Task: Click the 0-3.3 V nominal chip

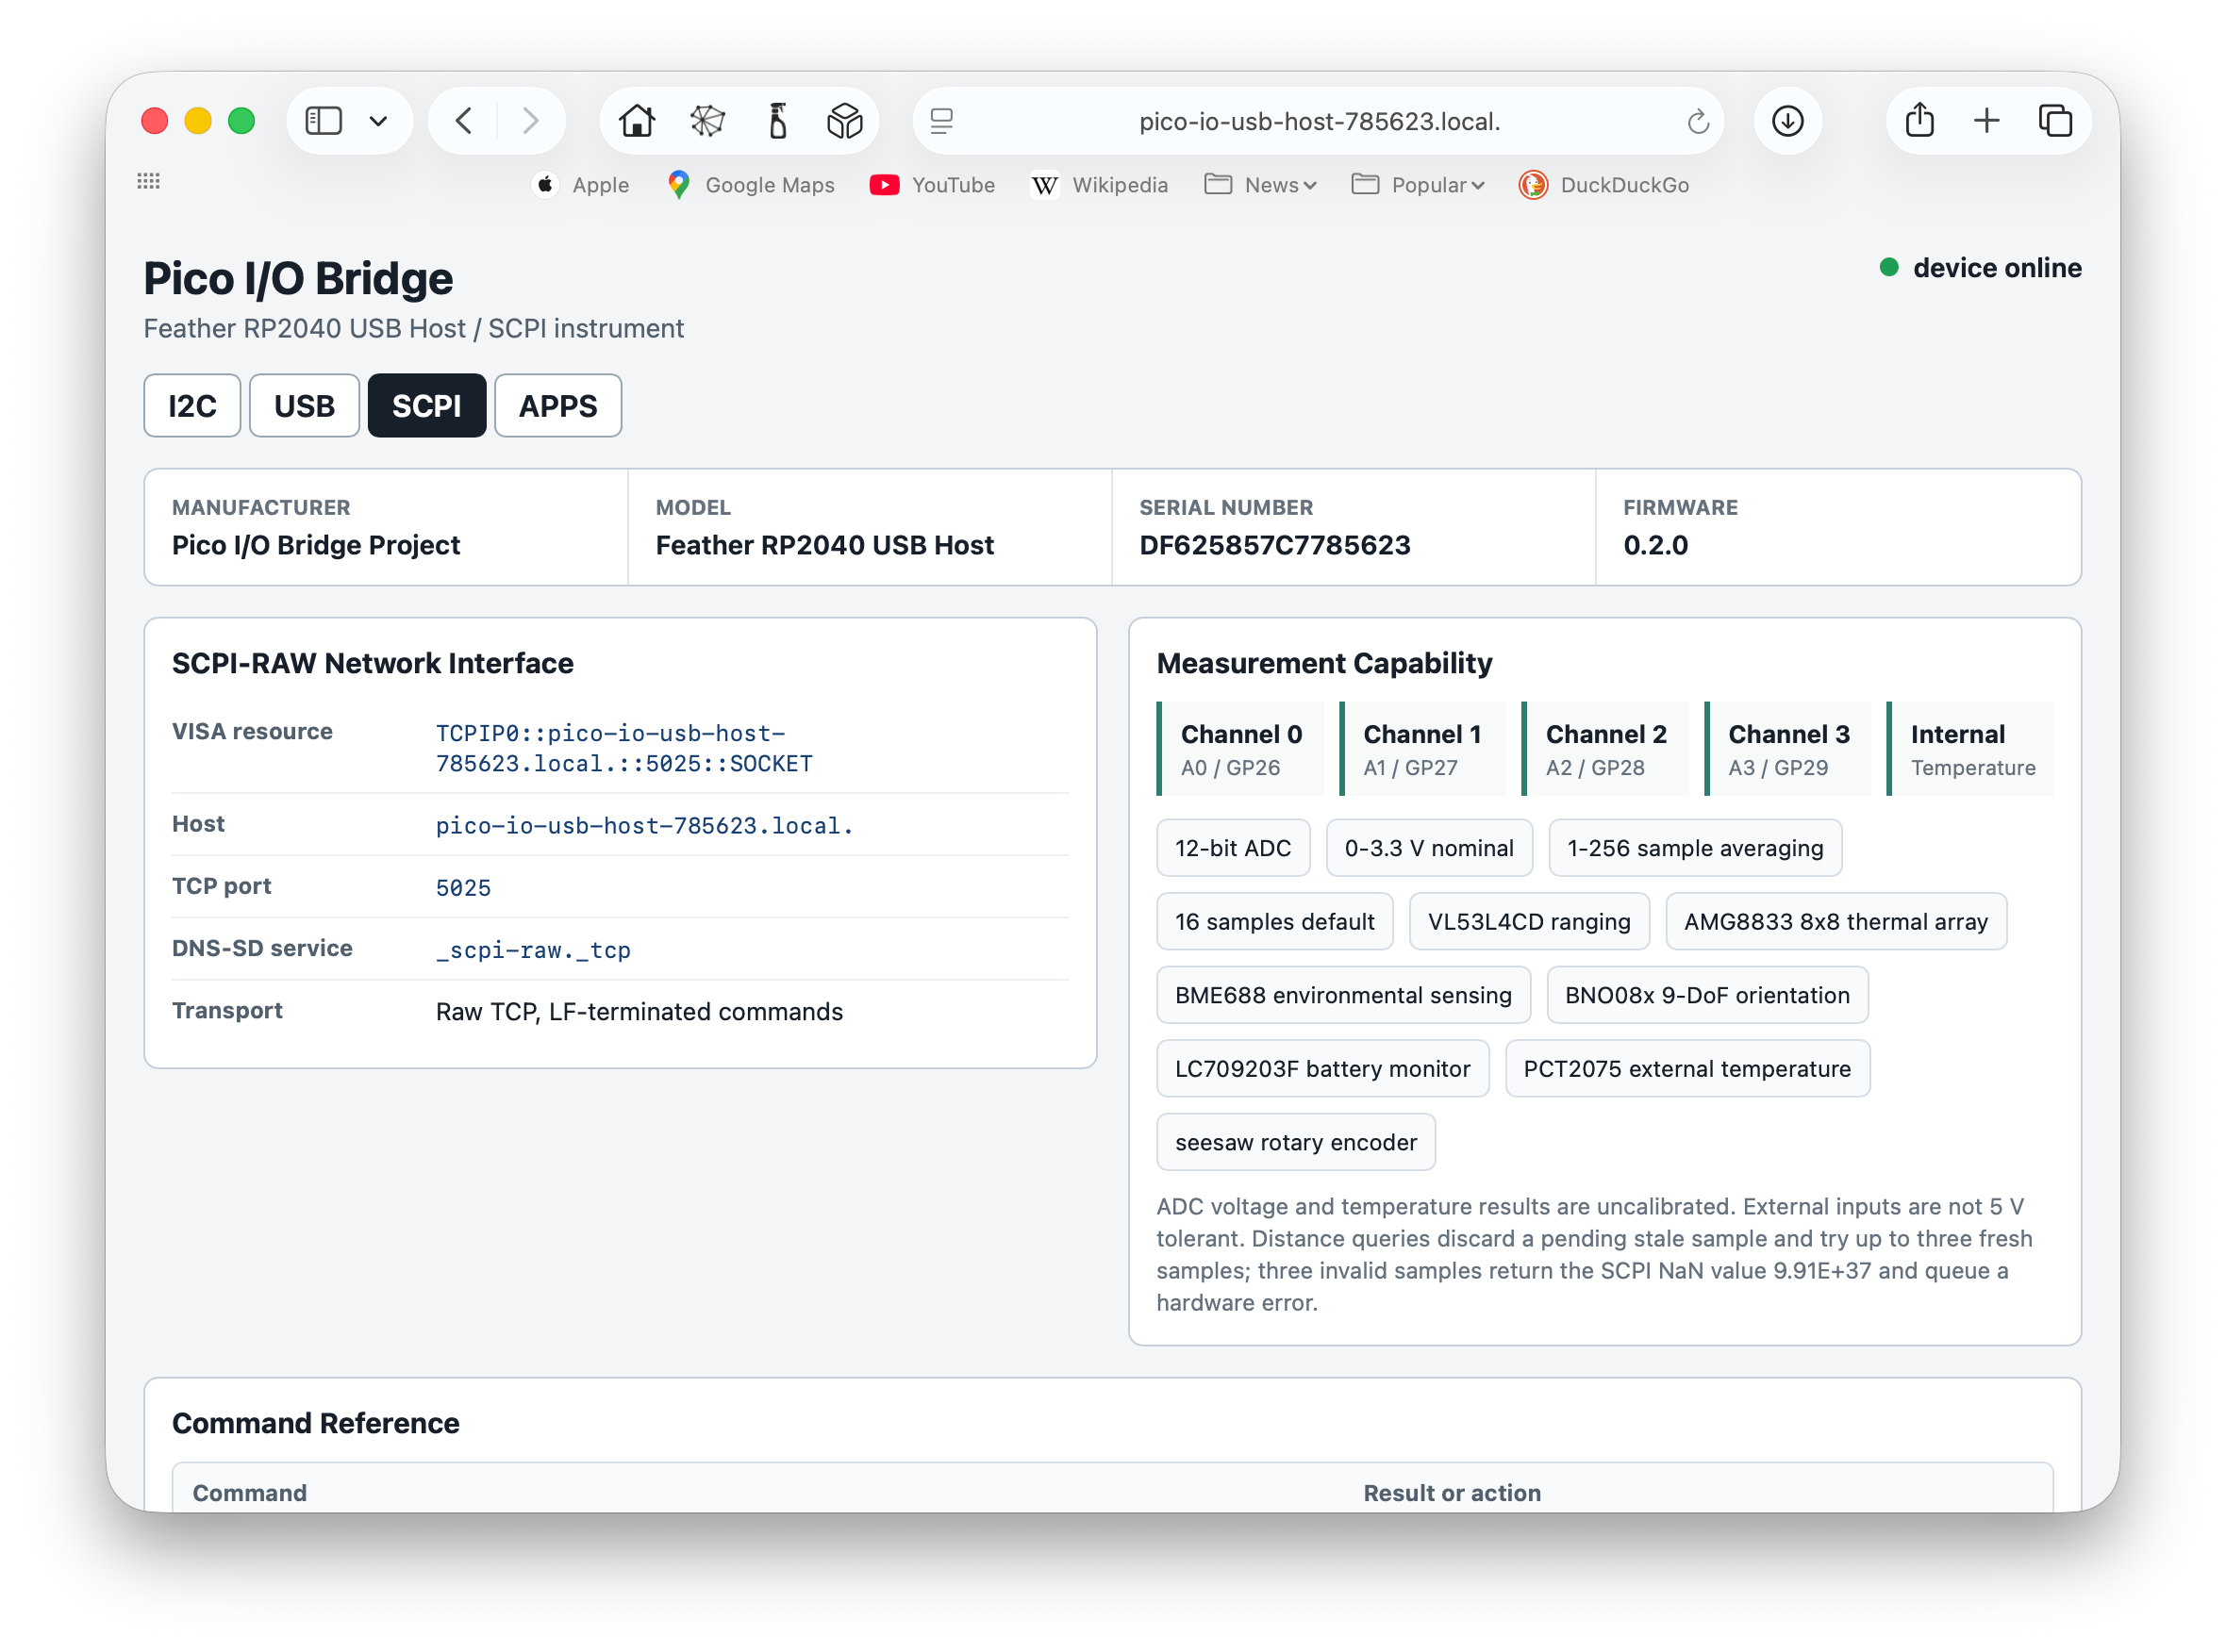Action: point(1429,848)
